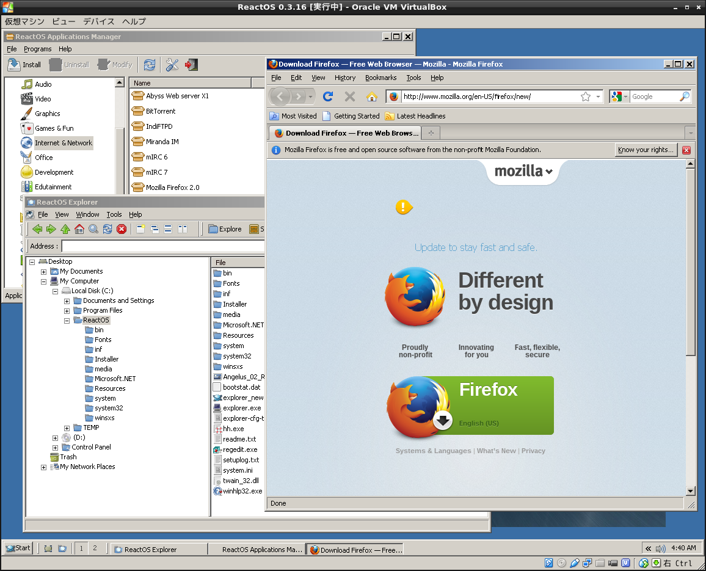Click Install in Applications Manager toolbar
706x571 pixels.
[x=24, y=65]
